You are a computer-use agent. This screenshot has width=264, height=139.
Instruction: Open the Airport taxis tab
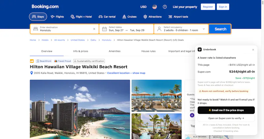[x=178, y=17]
